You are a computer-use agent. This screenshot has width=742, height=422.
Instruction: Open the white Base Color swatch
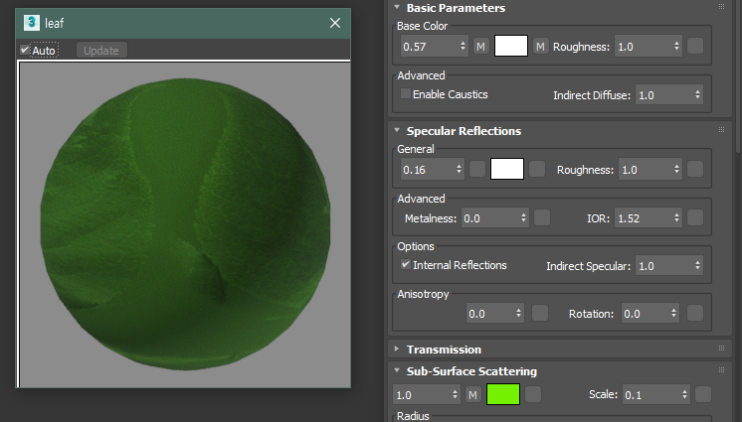(x=510, y=46)
